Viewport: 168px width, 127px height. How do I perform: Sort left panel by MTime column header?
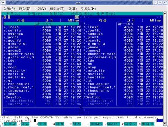[x=73, y=20]
